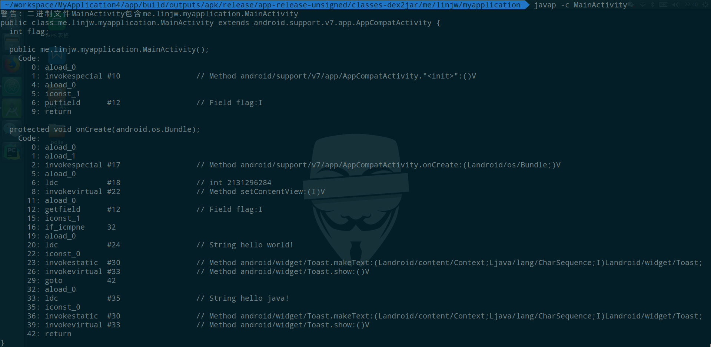Click the blue working-directory prompt path

tap(262, 5)
